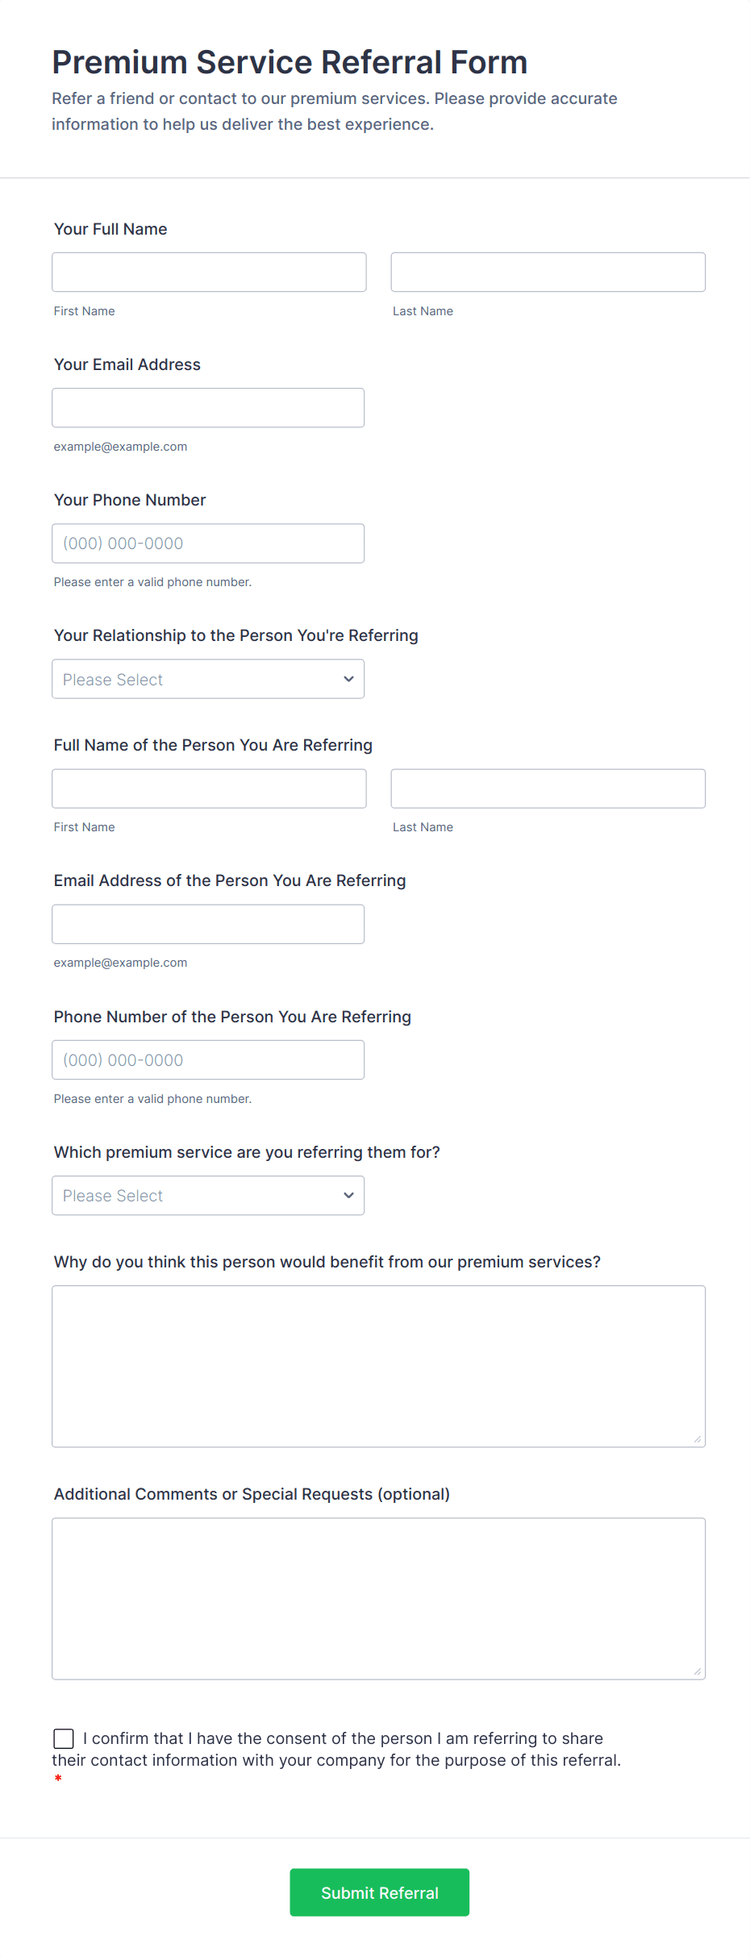Focus the referred person's email address field
Viewport: 750px width, 1956px height.
208,924
